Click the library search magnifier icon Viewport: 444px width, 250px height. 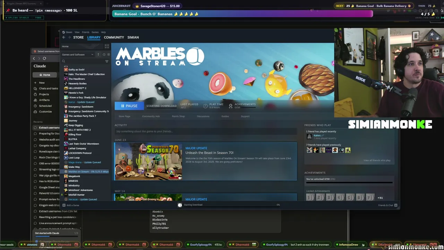(x=63, y=61)
